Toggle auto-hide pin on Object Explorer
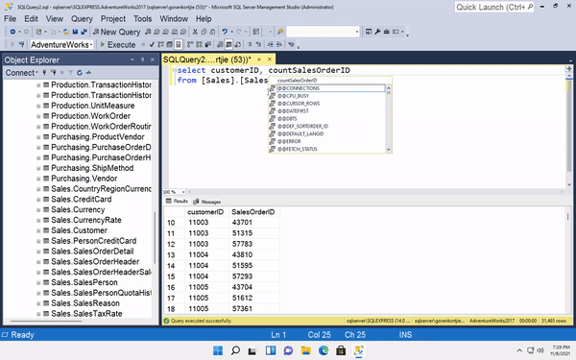The width and height of the screenshot is (576, 360). (142, 60)
